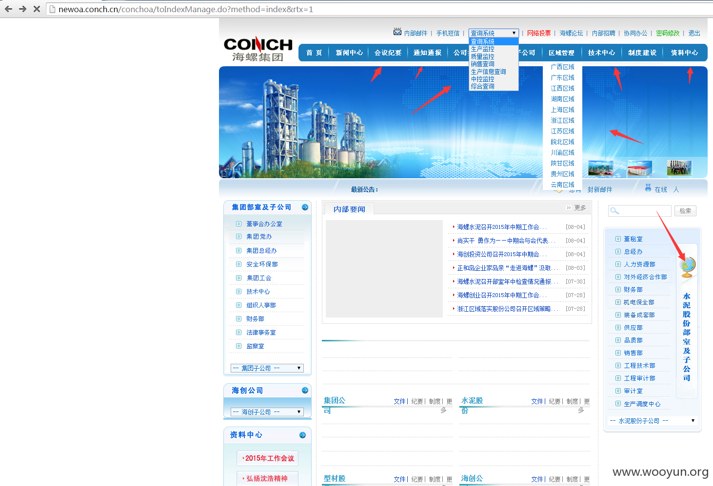Open the red 网络投票 link
Viewport: 713px width, 486px height.
(x=539, y=33)
